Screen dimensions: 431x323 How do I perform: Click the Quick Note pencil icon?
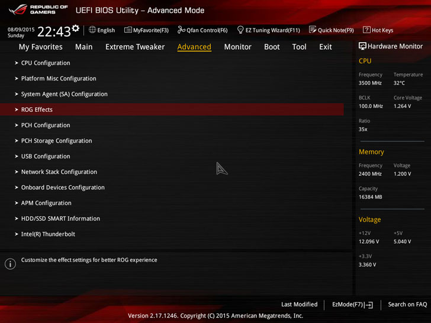point(313,30)
